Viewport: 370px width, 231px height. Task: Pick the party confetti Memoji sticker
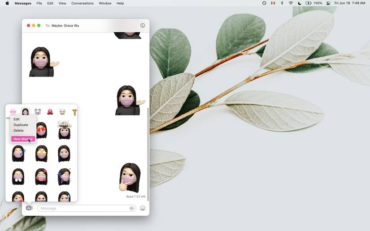[64, 176]
